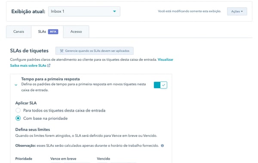Viewport: 258px width, 163px height.
Task: Click the Defina seus limites heading
Action: 33,130
